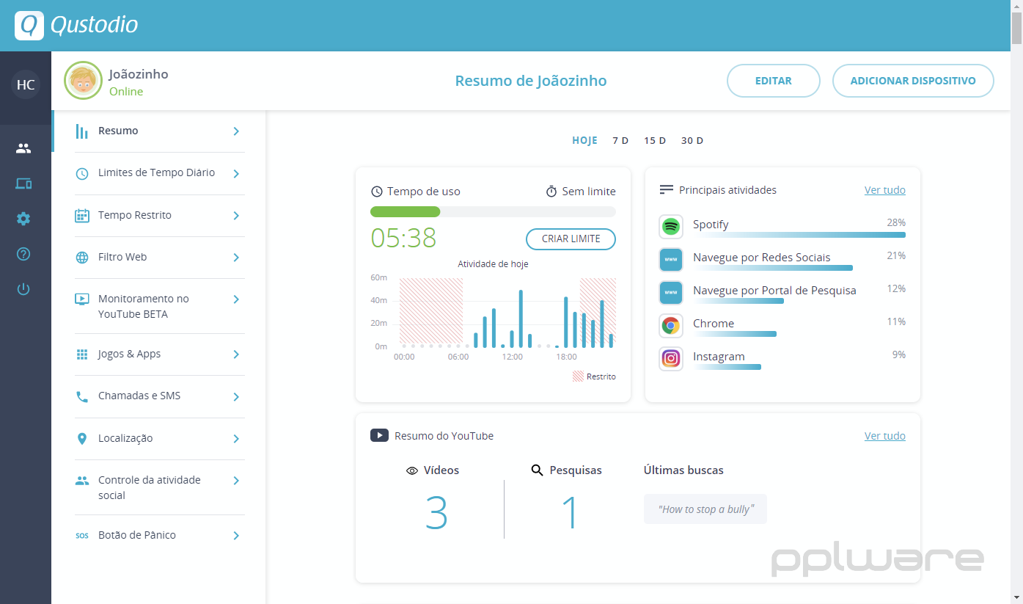Open Ver tudo link in Principais atividades

(884, 190)
